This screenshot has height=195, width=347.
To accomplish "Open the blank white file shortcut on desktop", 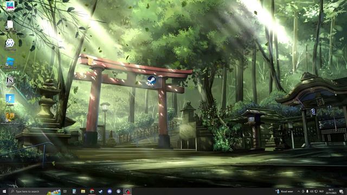I will coord(10,24).
